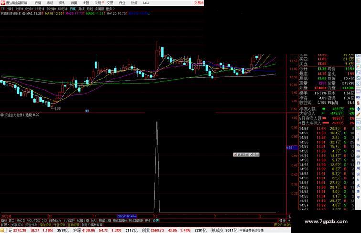361x233 pixels.
Task: Open 更多 indicators list
Action: click(148, 221)
